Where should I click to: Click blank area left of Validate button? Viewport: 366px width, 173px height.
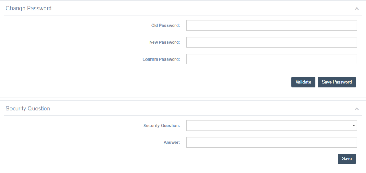(x=214, y=82)
